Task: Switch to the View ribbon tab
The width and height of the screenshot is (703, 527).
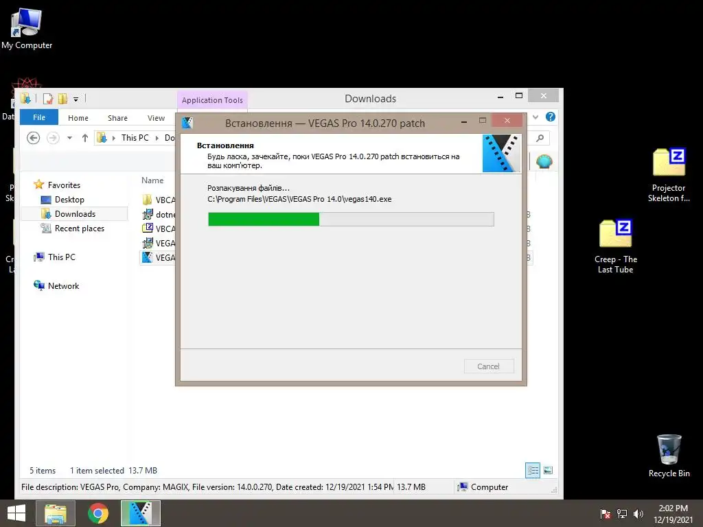Action: (156, 118)
